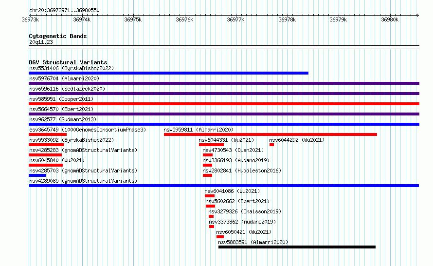Open nsv6596116 (Sedlazeck2020) label
Image resolution: width=433 pixels, height=266 pixels.
coord(67,89)
